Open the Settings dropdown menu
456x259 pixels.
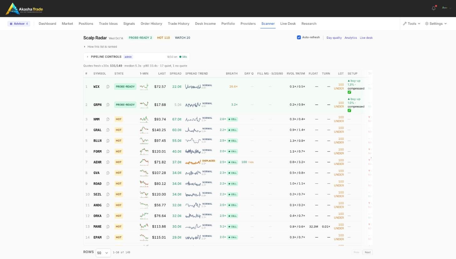pos(436,24)
